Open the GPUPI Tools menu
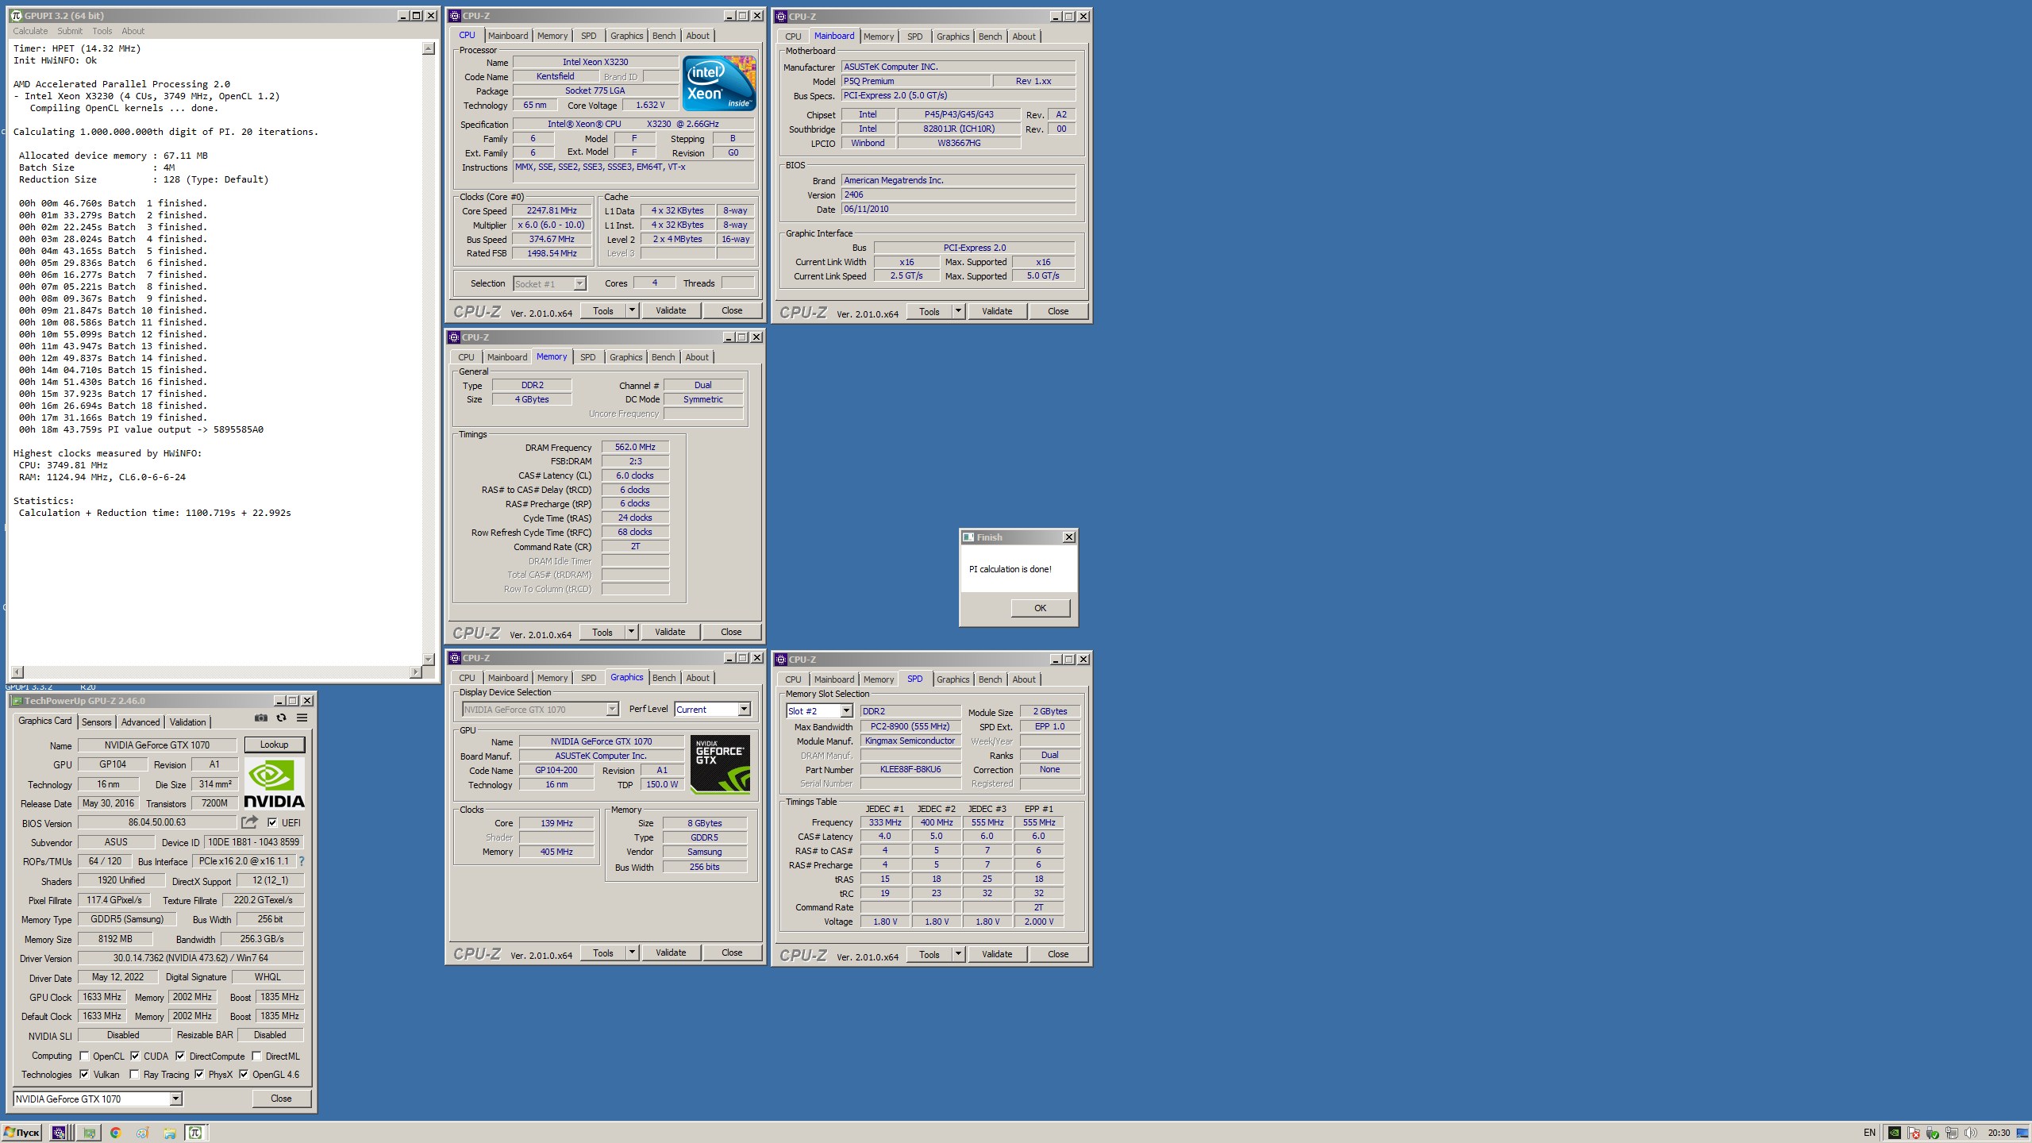Screen dimensions: 2032x1143 [102, 31]
